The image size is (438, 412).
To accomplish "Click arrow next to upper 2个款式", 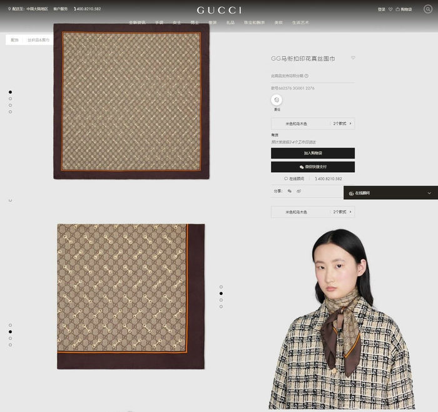I will coord(350,123).
